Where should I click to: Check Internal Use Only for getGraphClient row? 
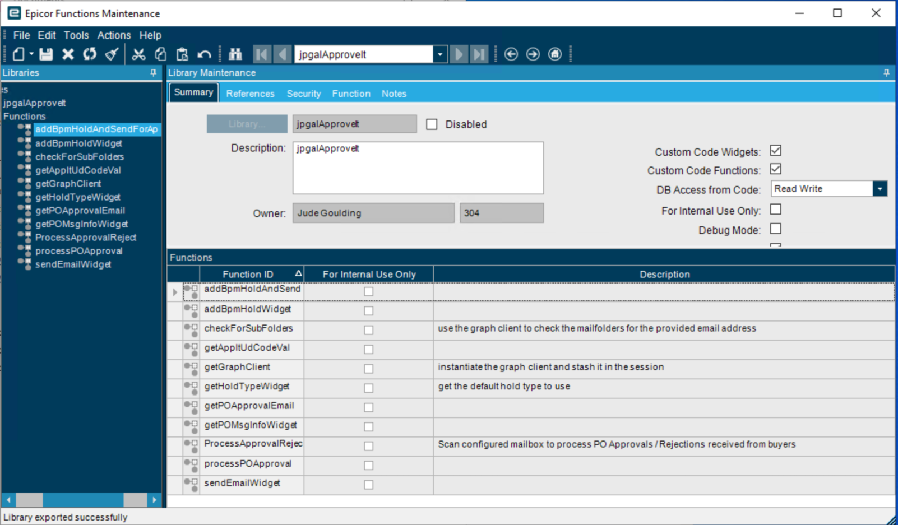[x=368, y=369]
